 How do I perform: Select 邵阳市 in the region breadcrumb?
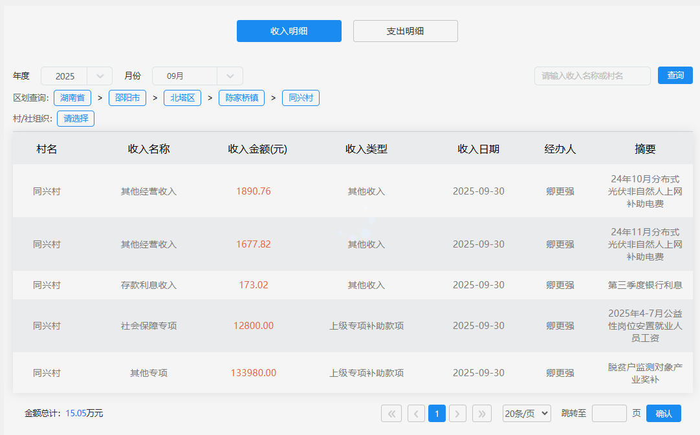coord(127,98)
